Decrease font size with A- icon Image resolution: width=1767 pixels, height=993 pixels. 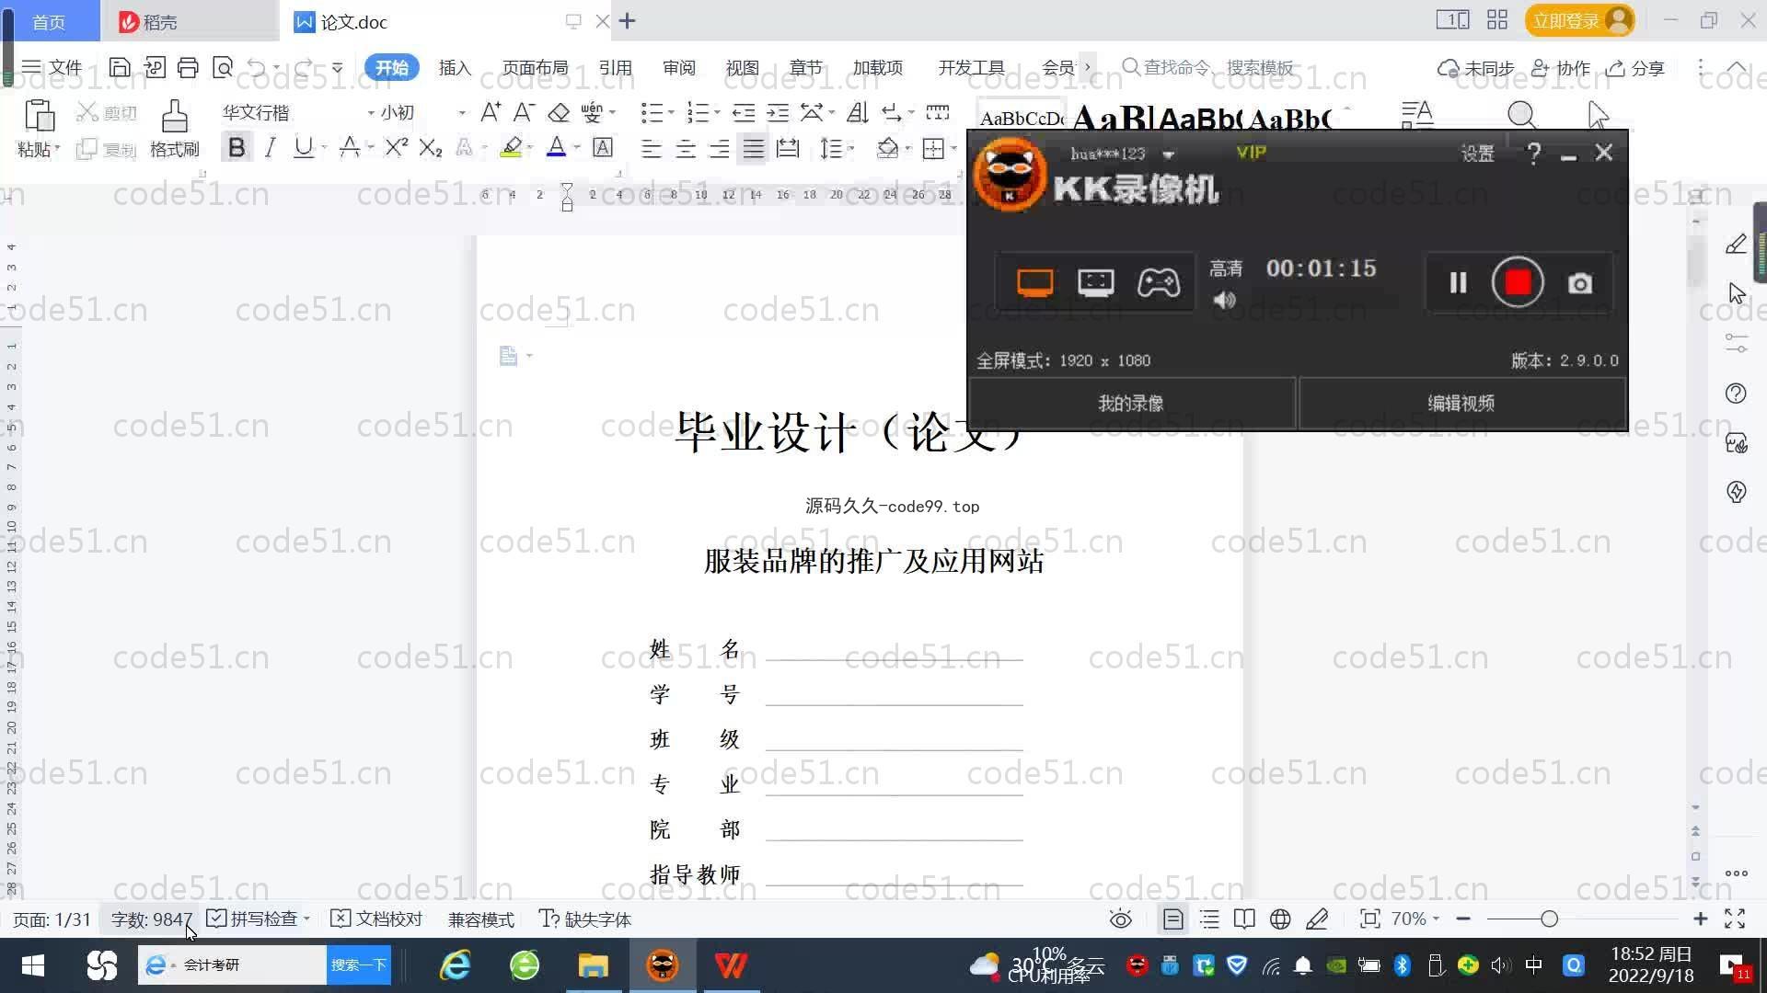(524, 112)
